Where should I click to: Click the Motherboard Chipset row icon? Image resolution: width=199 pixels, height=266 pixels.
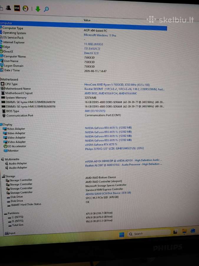point(3,93)
